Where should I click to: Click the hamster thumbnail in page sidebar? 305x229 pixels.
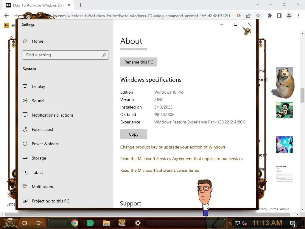point(284,83)
